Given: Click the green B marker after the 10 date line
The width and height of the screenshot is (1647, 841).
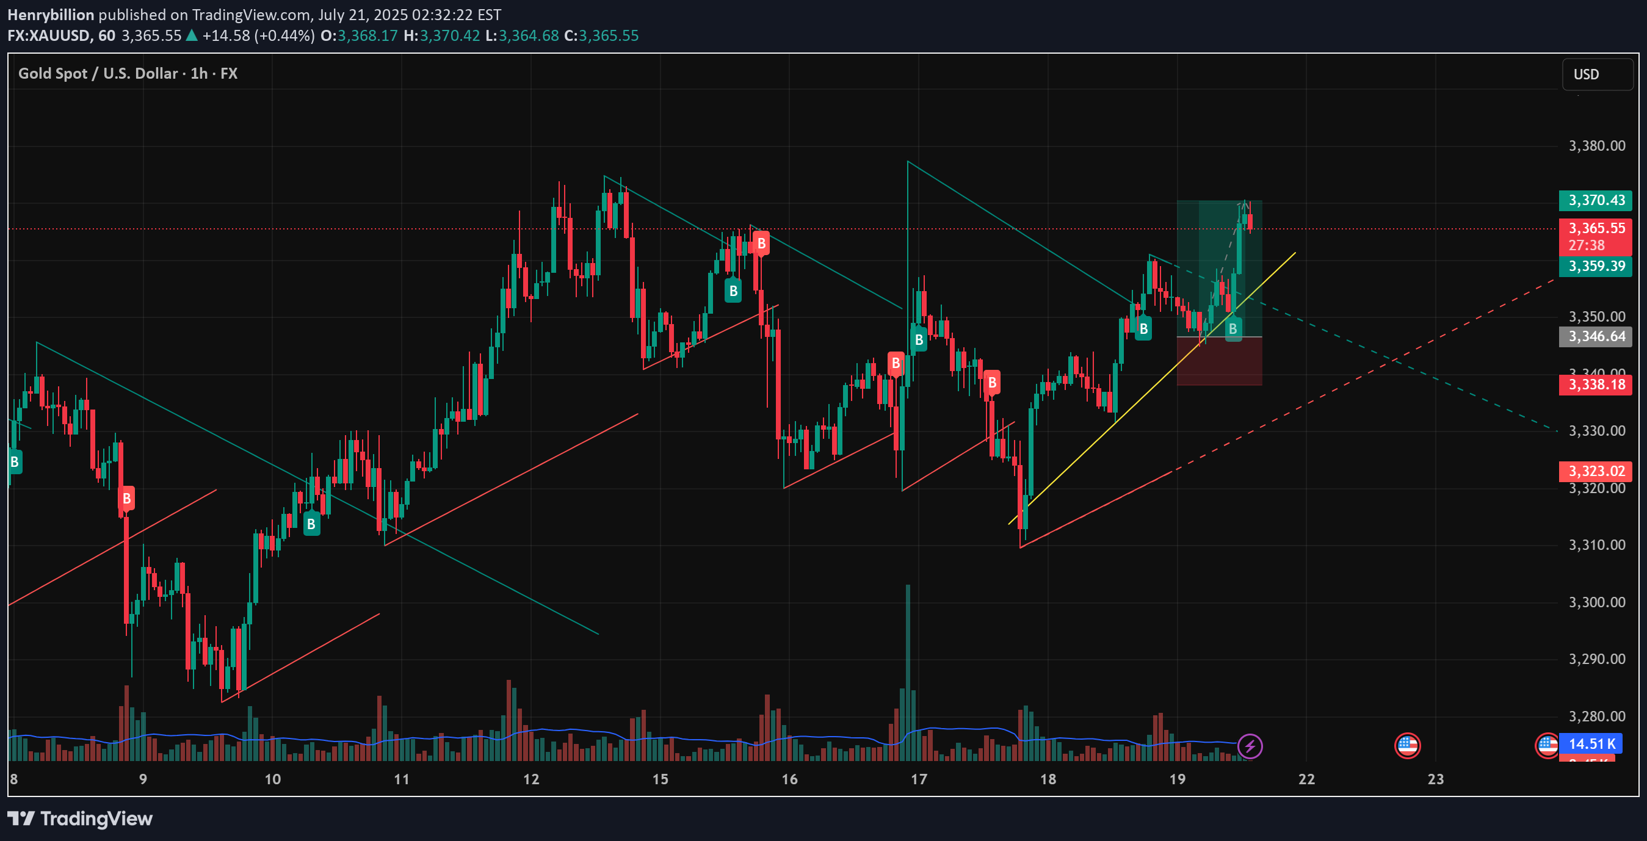Looking at the screenshot, I should [x=311, y=524].
